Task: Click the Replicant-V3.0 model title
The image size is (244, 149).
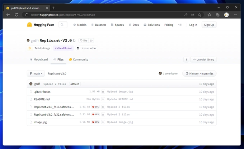Action: click(x=56, y=40)
